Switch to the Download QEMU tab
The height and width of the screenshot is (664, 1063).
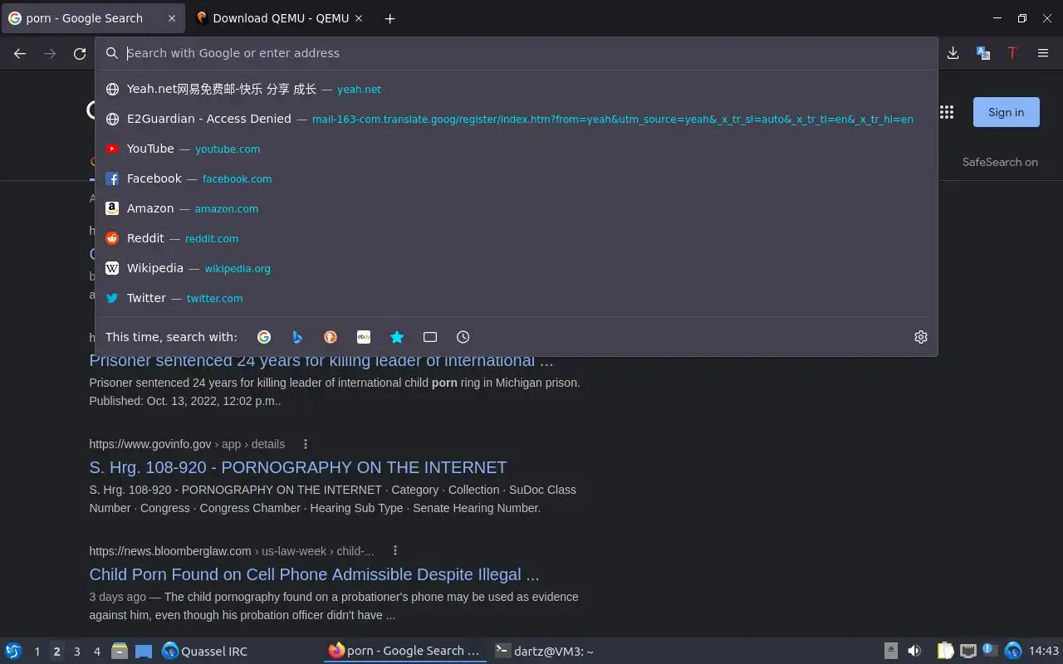[281, 18]
